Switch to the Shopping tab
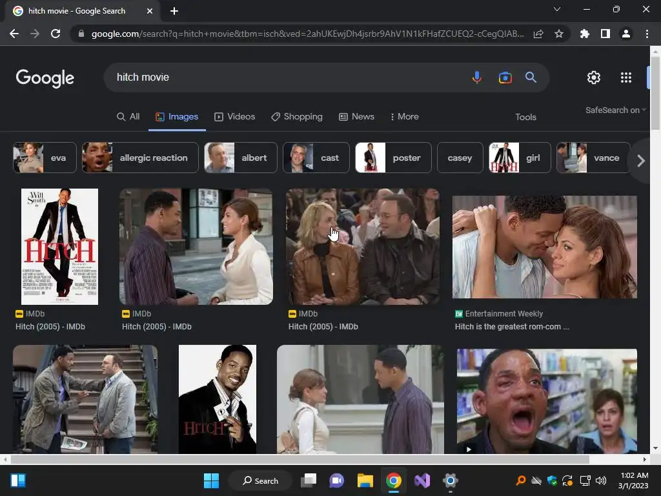This screenshot has height=496, width=661. 297,117
